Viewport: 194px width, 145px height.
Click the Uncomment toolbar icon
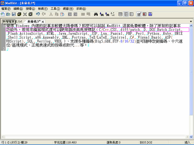89,14
